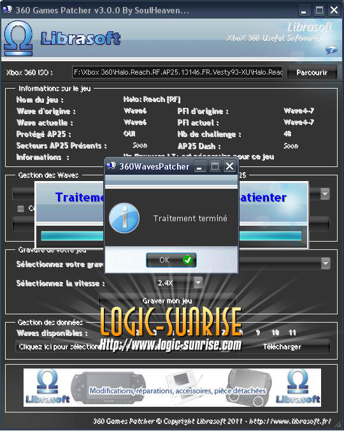Image resolution: width=344 pixels, height=431 pixels.
Task: Click Librasoft logo at banner left
Action: coord(47,387)
